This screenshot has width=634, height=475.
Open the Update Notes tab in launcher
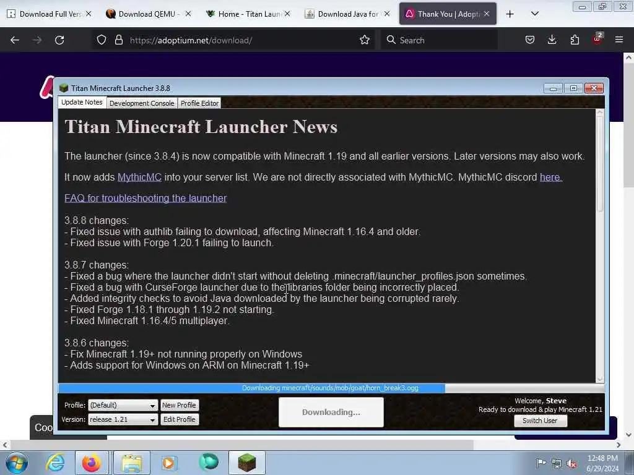[x=82, y=103]
